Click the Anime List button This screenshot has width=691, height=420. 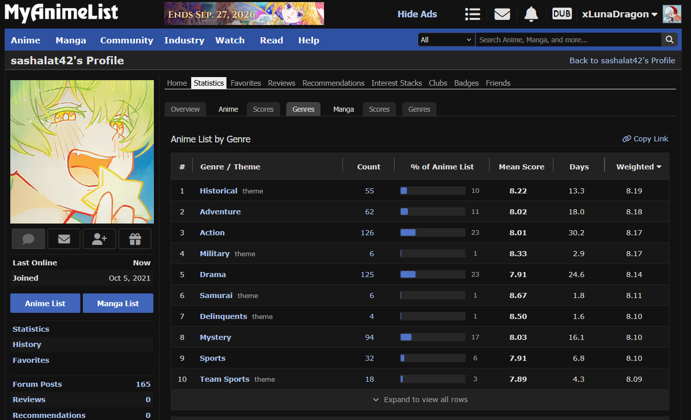point(45,303)
